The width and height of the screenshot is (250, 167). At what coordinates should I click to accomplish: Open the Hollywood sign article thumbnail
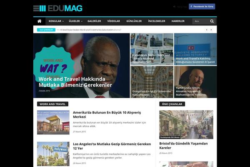click(53, 154)
